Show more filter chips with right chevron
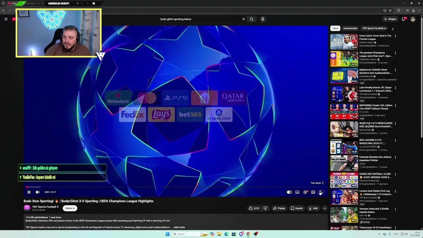This screenshot has height=238, width=423. pyautogui.click(x=393, y=29)
